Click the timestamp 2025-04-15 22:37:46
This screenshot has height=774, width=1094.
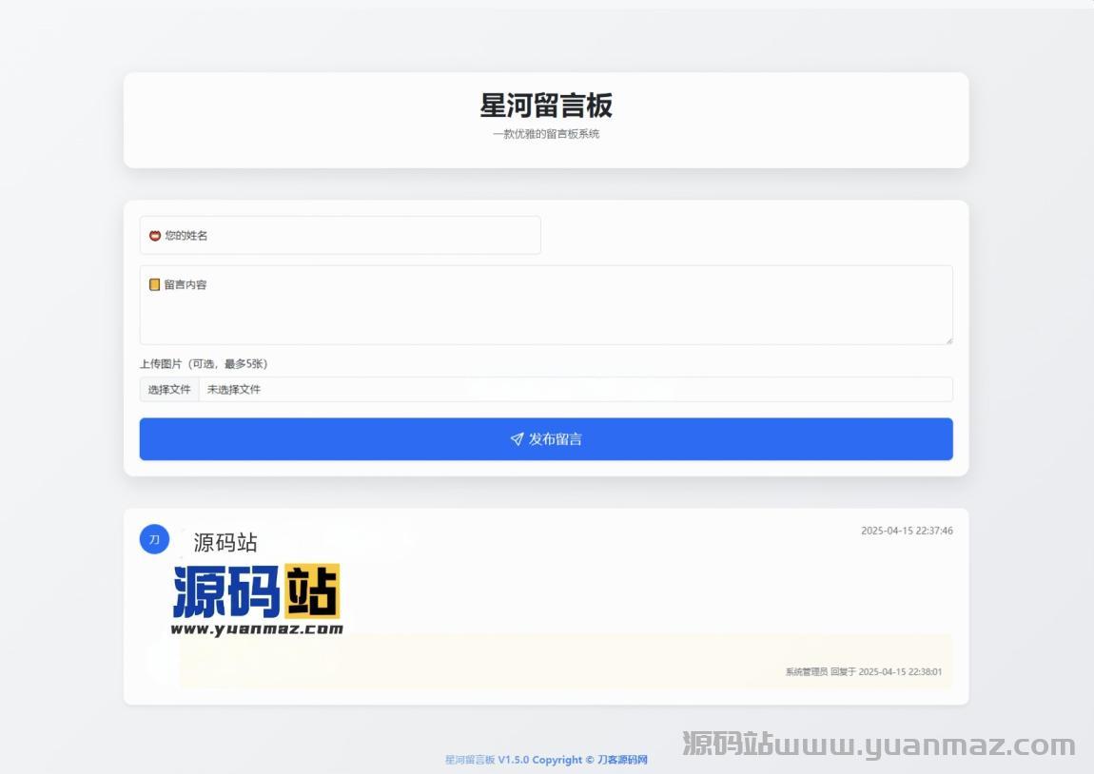[907, 531]
